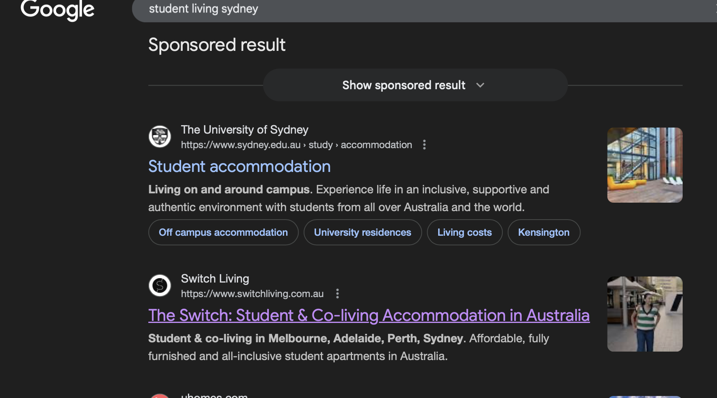
Task: Click the search box containing "student living sydney"
Action: click(364, 9)
